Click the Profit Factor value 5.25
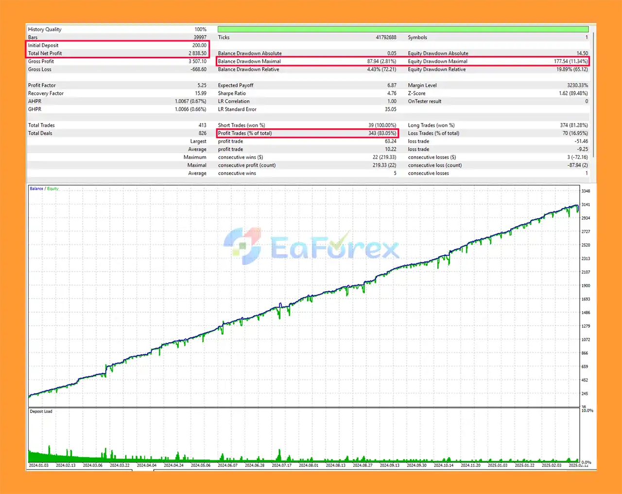622x494 pixels. tap(202, 85)
